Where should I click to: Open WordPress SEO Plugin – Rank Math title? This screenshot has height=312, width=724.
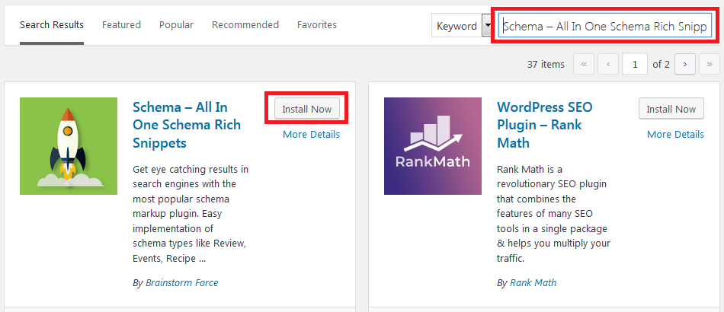pyautogui.click(x=544, y=125)
